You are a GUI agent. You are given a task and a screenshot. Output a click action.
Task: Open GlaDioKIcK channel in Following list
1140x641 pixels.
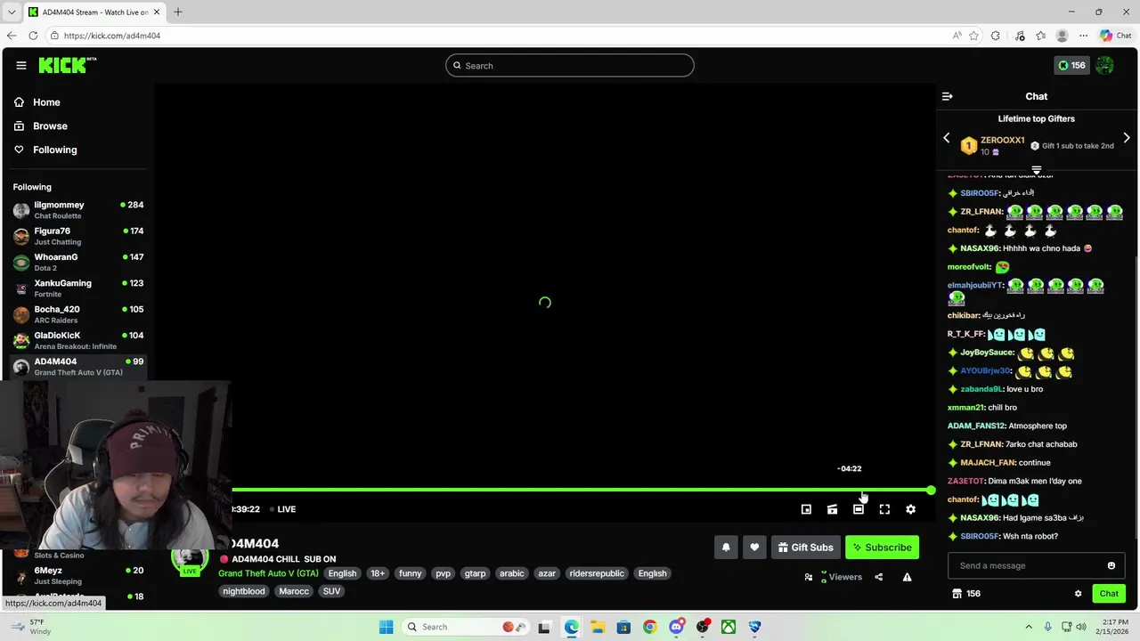tap(78, 340)
